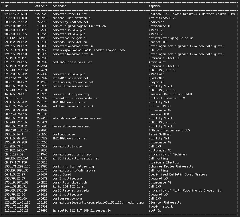Select ISP name Leaseweb Deutschland GmbH

pyautogui.click(x=170, y=94)
